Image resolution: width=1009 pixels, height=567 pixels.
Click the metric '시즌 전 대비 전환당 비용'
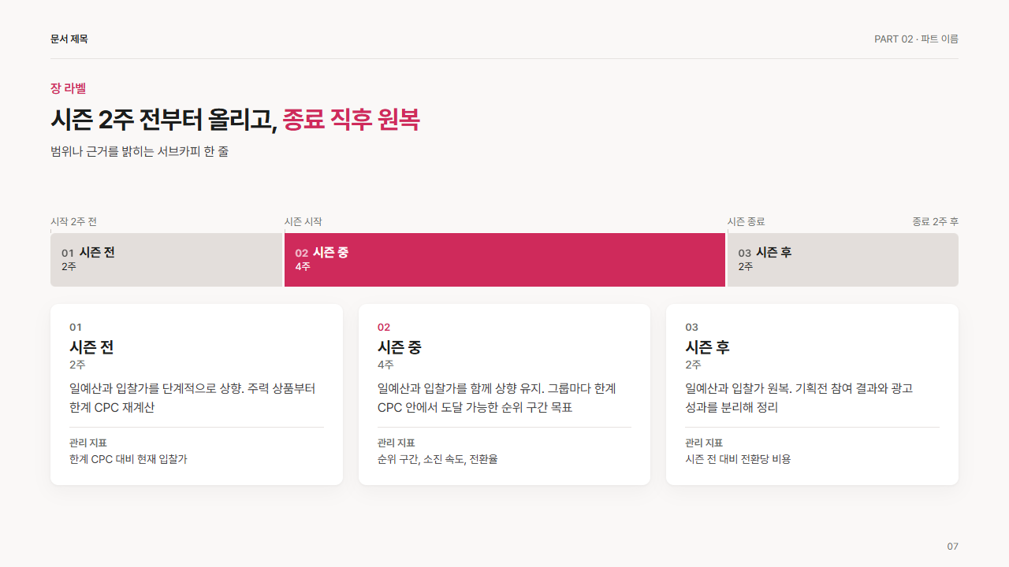click(739, 459)
